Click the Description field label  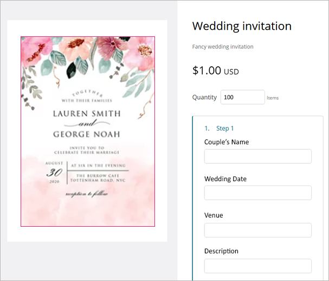[x=221, y=251]
